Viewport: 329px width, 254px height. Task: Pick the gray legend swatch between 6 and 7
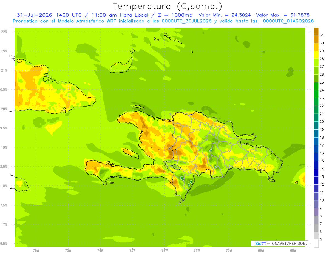click(316, 228)
